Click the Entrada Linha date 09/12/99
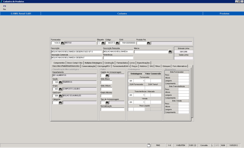This screenshot has width=244, height=148. (184, 52)
